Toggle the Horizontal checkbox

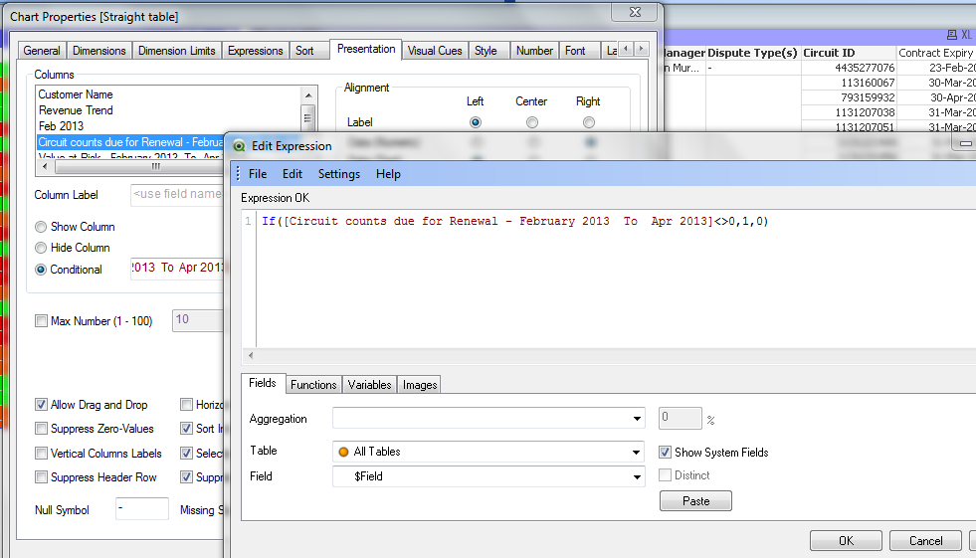(186, 405)
